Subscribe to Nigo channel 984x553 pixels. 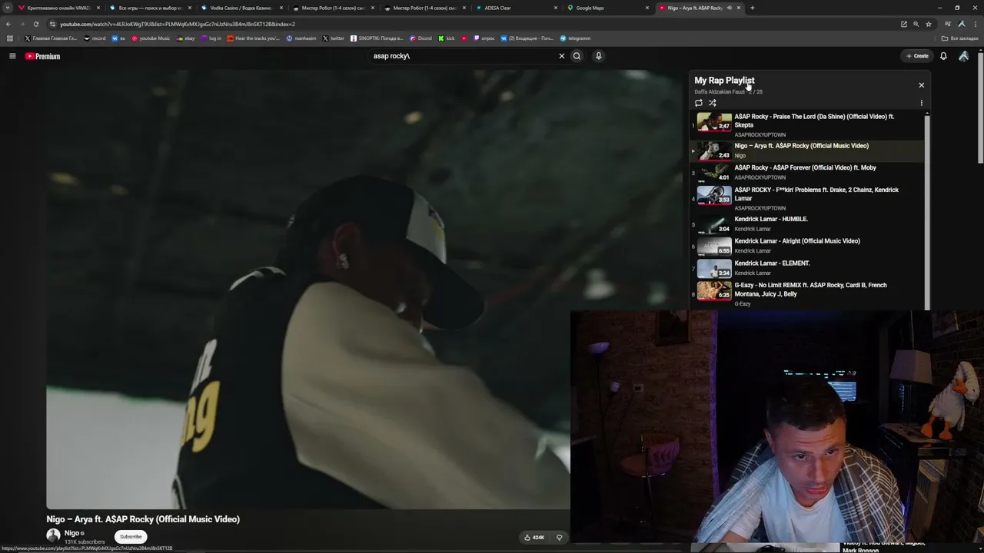131,537
